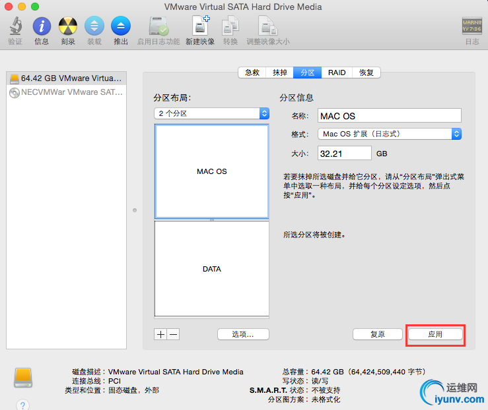Click the connection bus value PCI
The image size is (488, 410).
pyautogui.click(x=114, y=381)
